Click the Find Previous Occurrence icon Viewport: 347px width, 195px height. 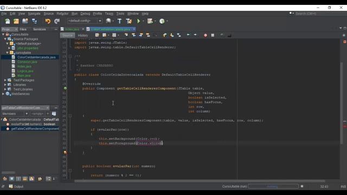pos(134,35)
